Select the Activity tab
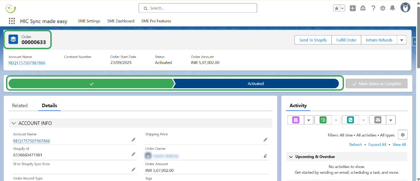Viewport: 420px width, 181px height. 298,105
